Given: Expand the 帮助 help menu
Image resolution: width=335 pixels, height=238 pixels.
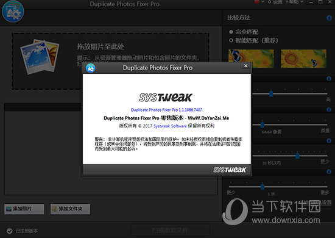Looking at the screenshot, I should 294,2.
